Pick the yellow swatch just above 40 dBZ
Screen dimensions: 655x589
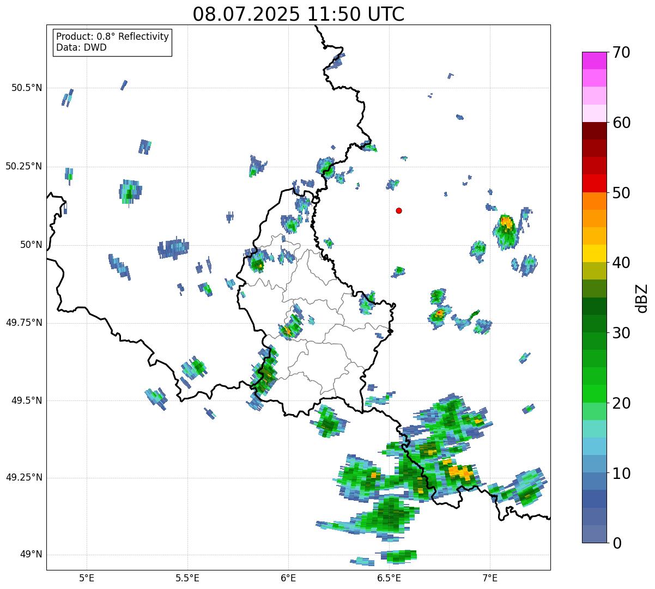pos(594,253)
